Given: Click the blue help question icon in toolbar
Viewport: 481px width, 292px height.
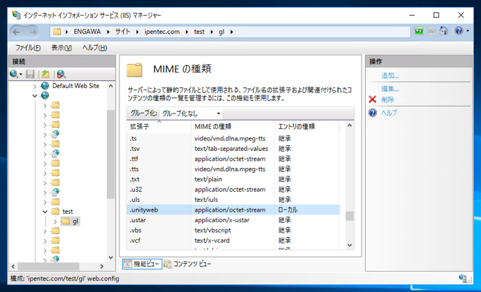Looking at the screenshot, I should point(459,30).
